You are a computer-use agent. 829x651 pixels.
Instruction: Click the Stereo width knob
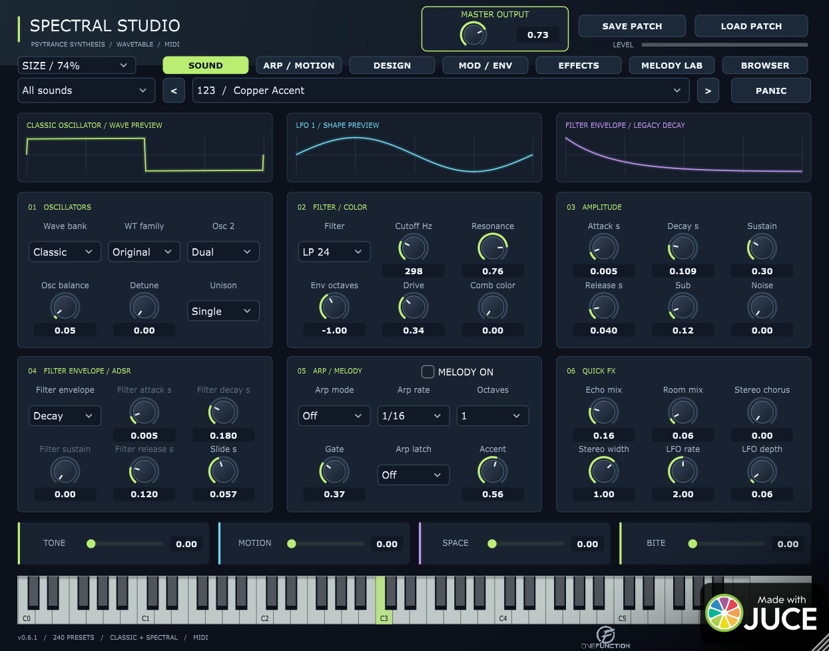pos(604,471)
